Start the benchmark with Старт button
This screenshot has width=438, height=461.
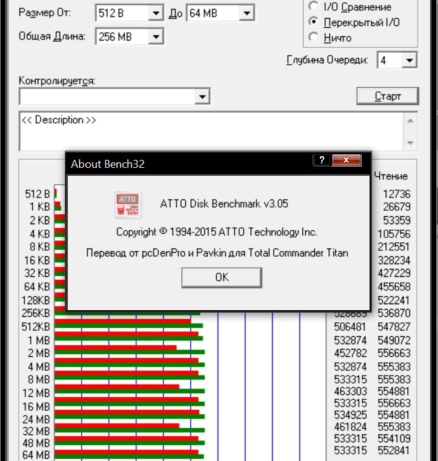coord(388,96)
